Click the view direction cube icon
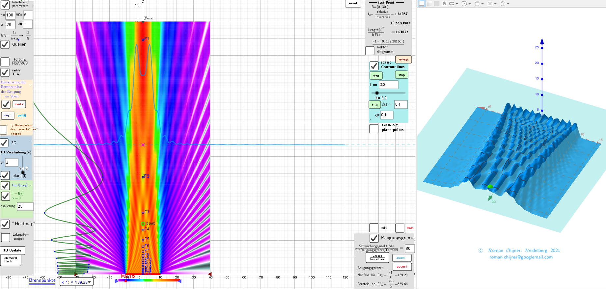The width and height of the screenshot is (606, 289). (477, 4)
